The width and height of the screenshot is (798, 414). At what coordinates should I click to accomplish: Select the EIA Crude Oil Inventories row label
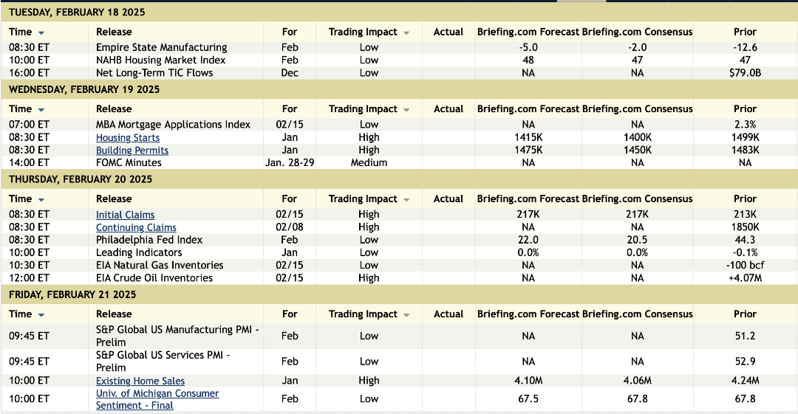(x=154, y=278)
